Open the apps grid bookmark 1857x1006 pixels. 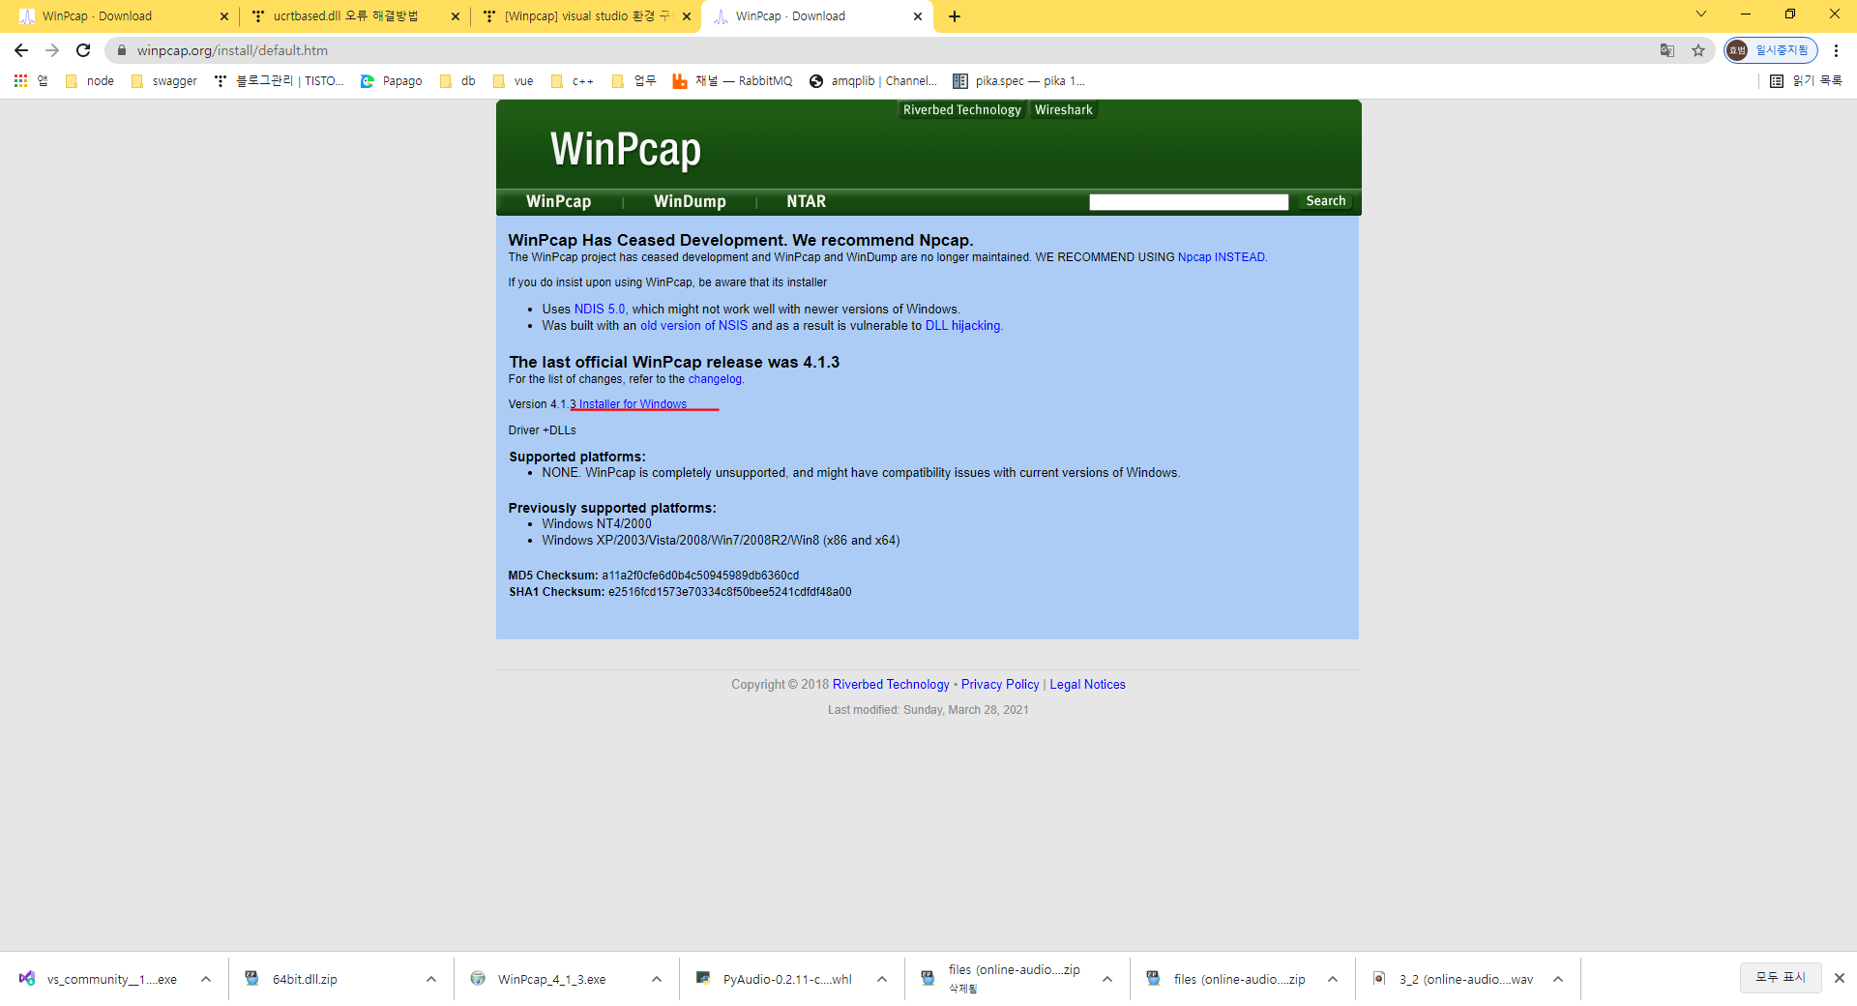31,81
